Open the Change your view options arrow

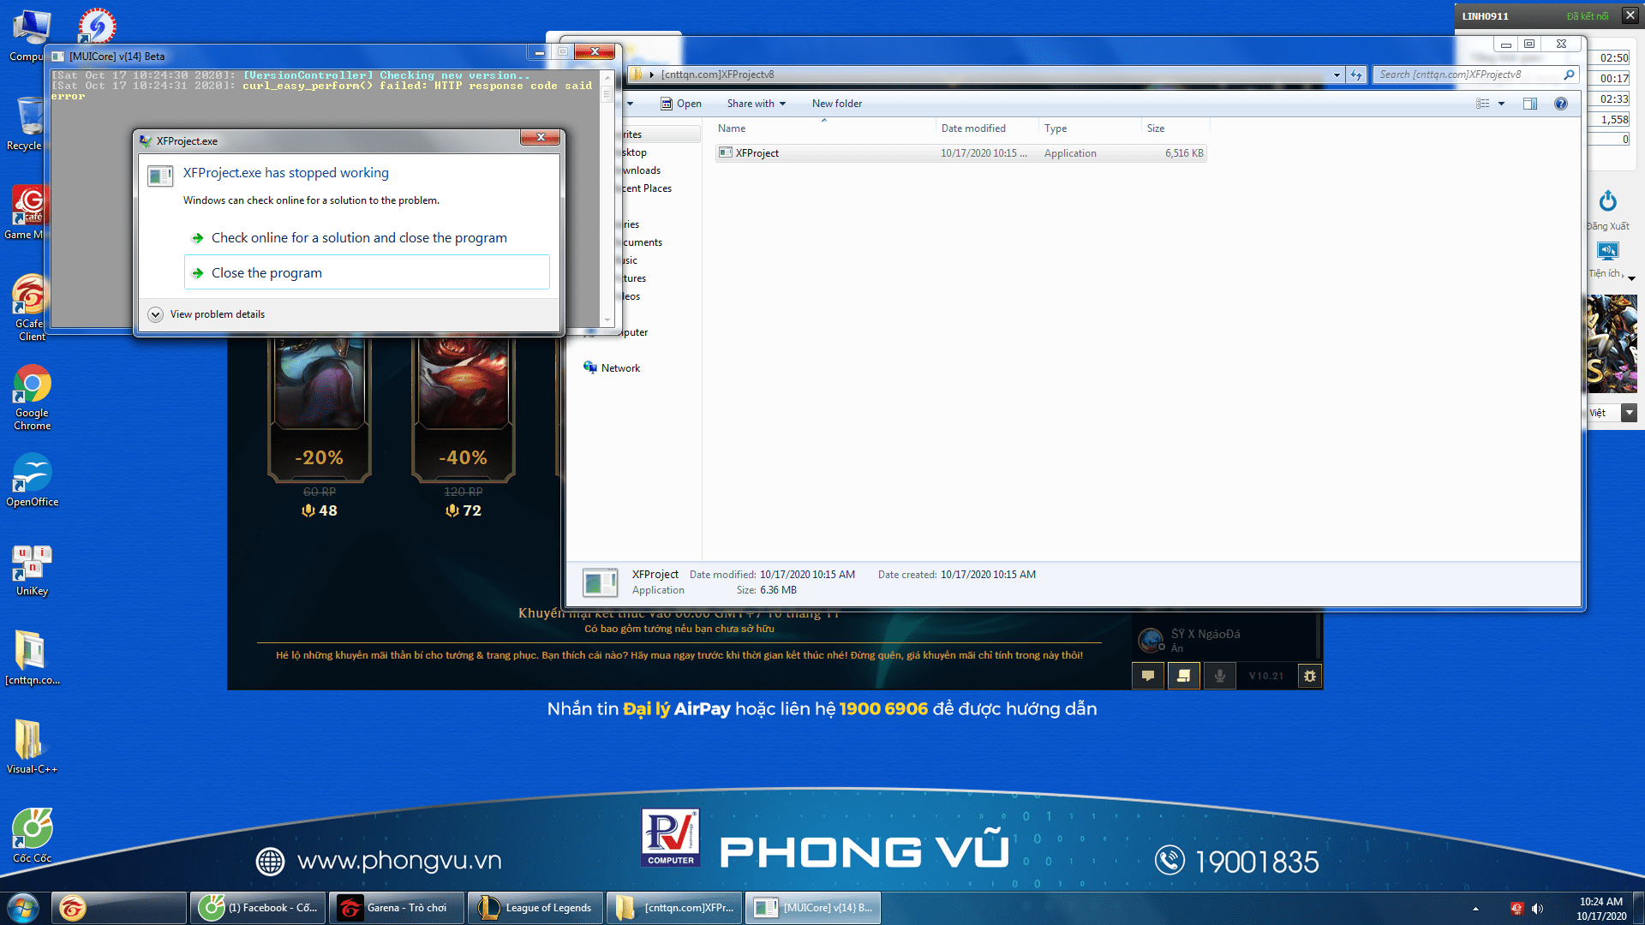pos(1501,104)
